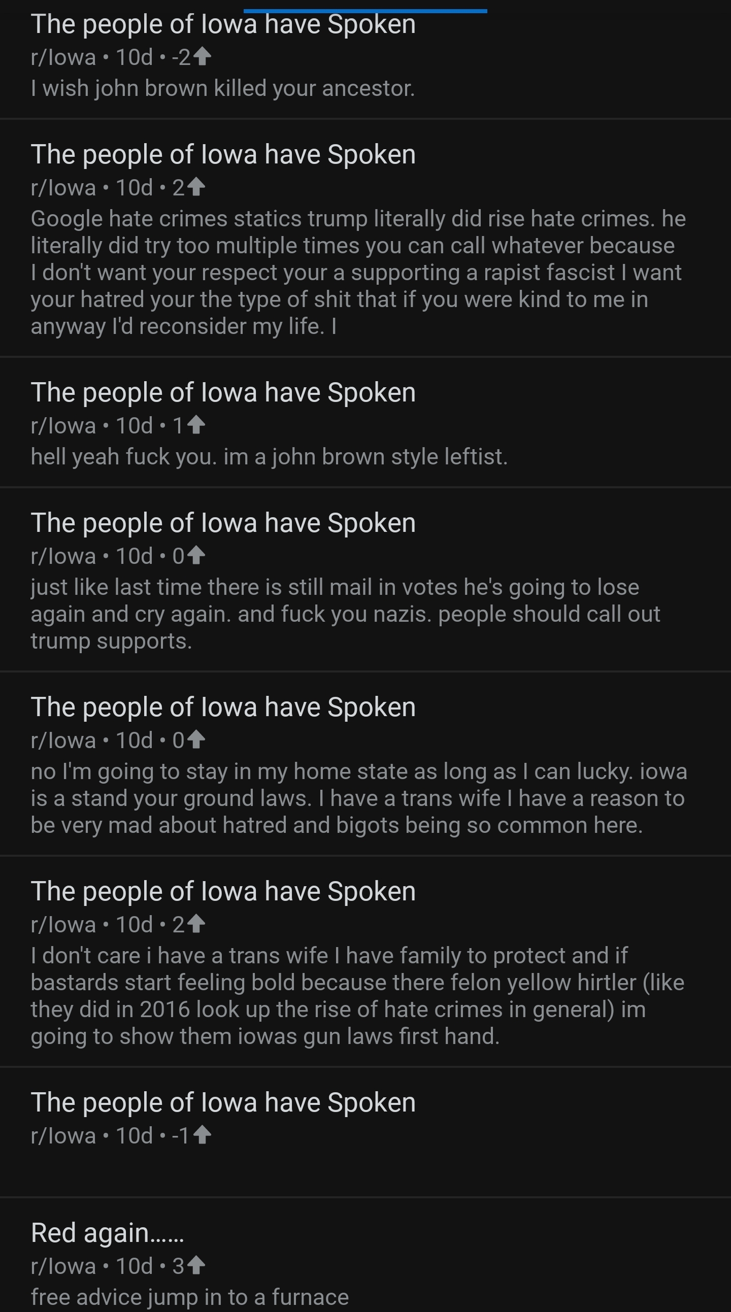Open the 'Red again......' post title
This screenshot has height=1312, width=731.
108,1232
